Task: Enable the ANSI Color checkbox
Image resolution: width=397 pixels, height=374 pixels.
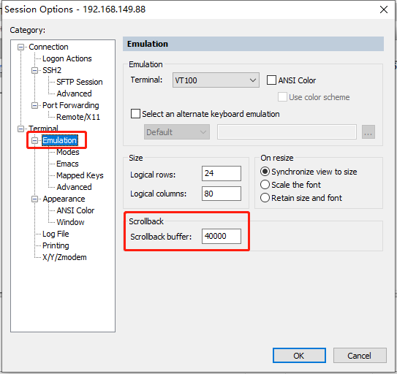Action: (271, 80)
